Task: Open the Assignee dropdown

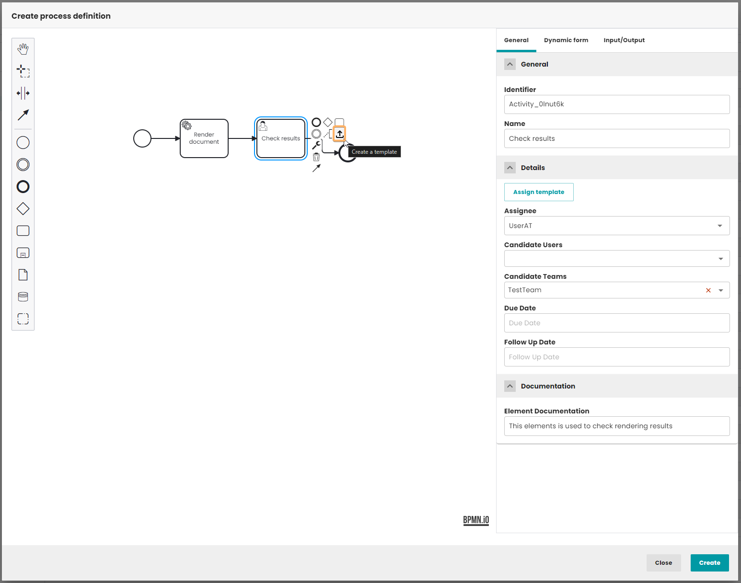Action: coord(719,226)
